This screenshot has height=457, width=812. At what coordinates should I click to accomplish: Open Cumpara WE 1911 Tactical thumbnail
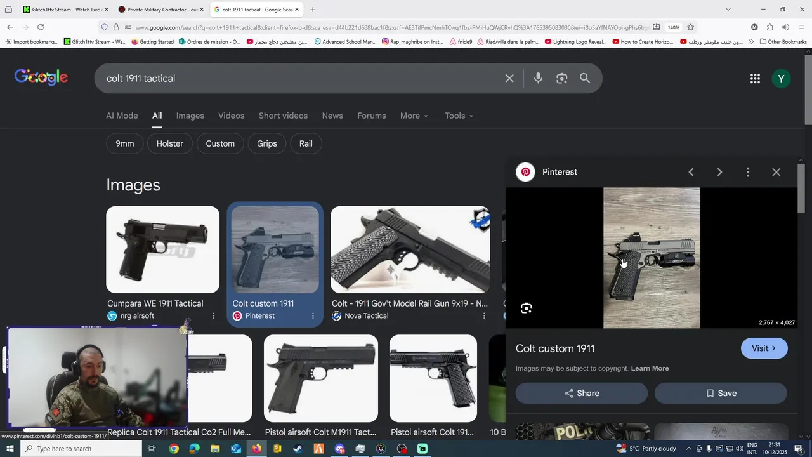(162, 249)
